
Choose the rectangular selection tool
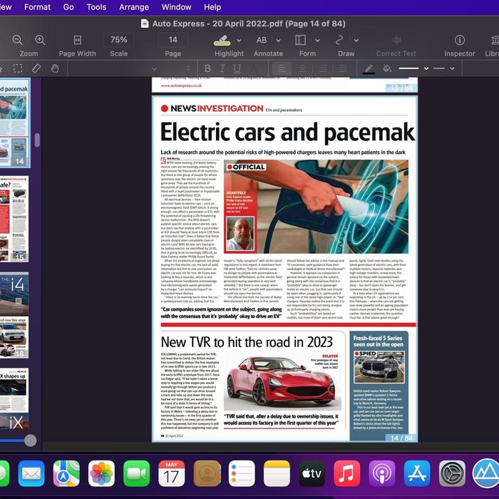coord(18,68)
